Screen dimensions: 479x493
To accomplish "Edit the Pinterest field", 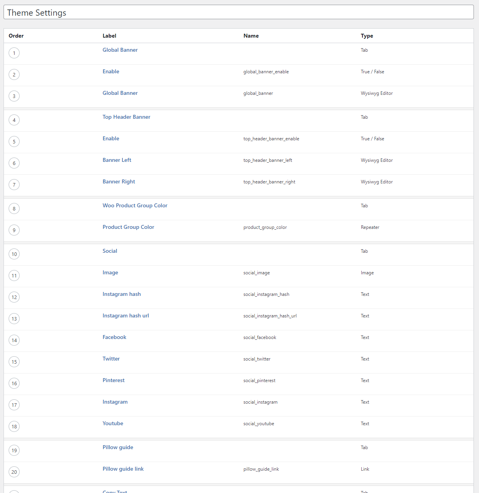I will 113,380.
